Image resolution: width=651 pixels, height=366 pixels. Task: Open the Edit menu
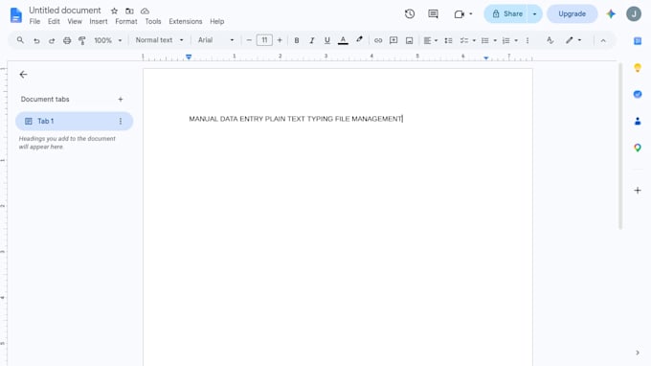(54, 22)
